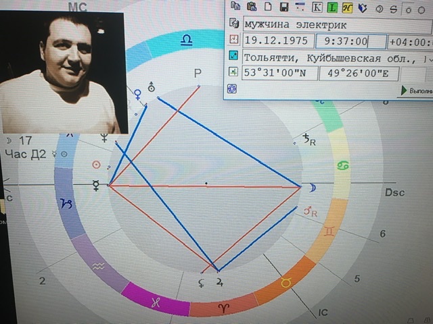433x324 pixels.
Task: Click the teal place icon beside city field
Action: (233, 55)
